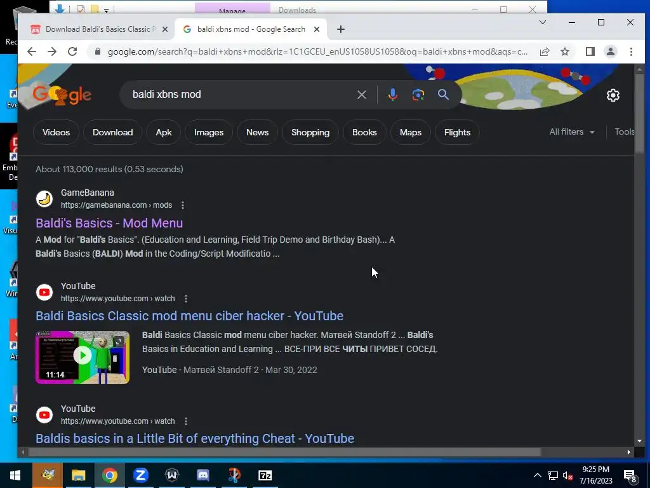The image size is (650, 488).
Task: Click the Google doodle logo
Action: click(x=62, y=95)
